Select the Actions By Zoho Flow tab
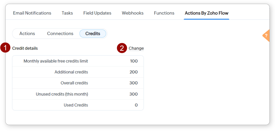Image resolution: width=275 pixels, height=131 pixels. [x=207, y=13]
